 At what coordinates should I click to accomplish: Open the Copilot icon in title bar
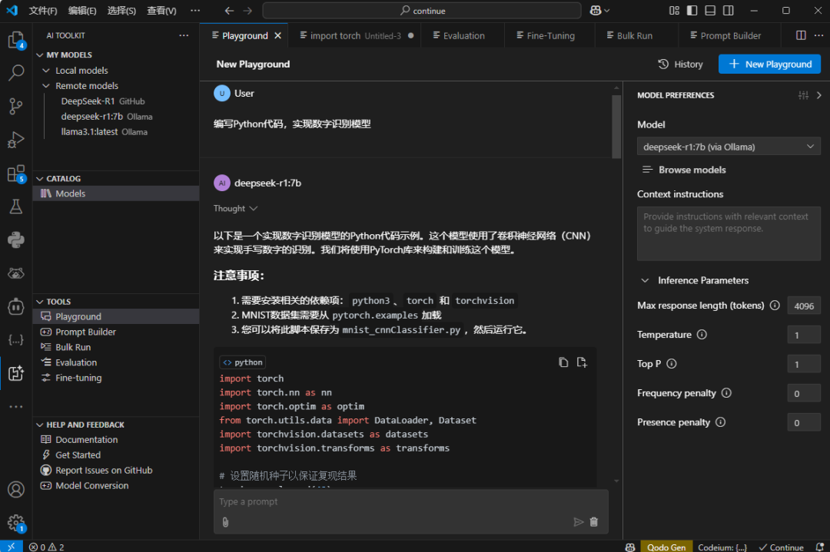point(596,11)
